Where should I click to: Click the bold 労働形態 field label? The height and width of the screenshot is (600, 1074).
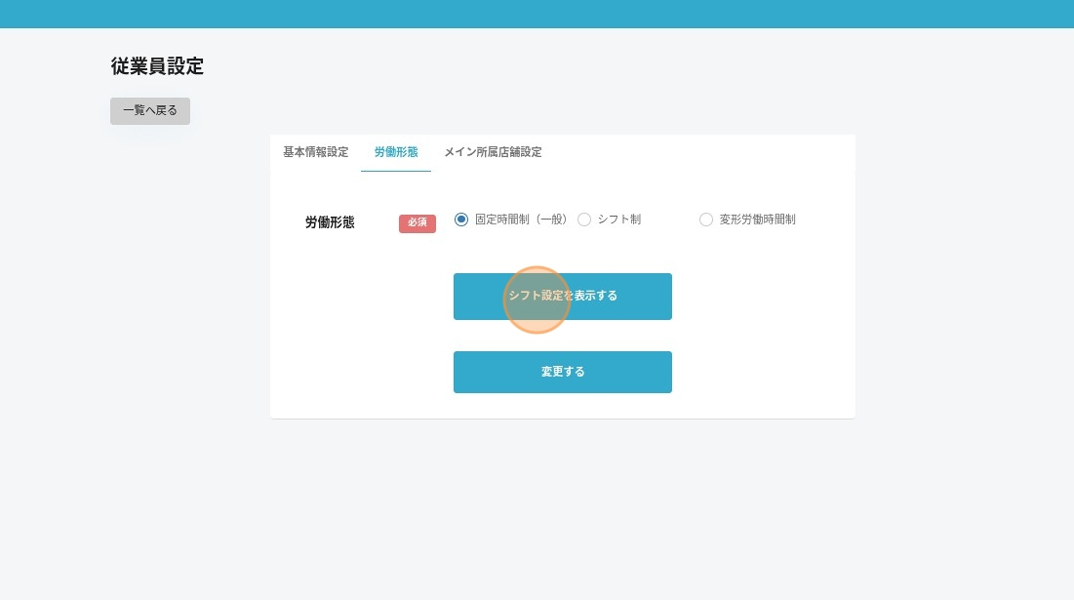coord(330,222)
